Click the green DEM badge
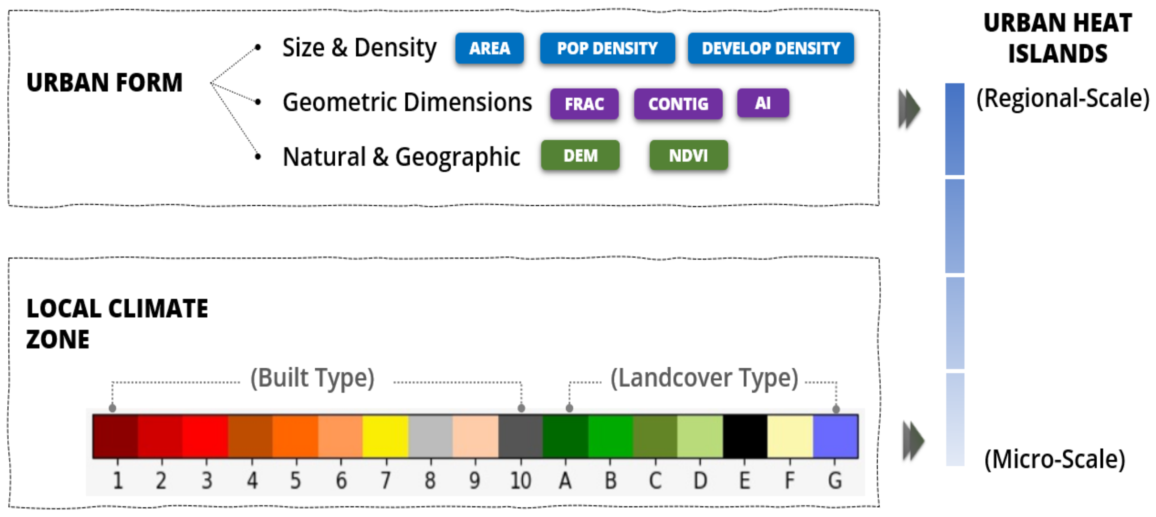 [580, 155]
